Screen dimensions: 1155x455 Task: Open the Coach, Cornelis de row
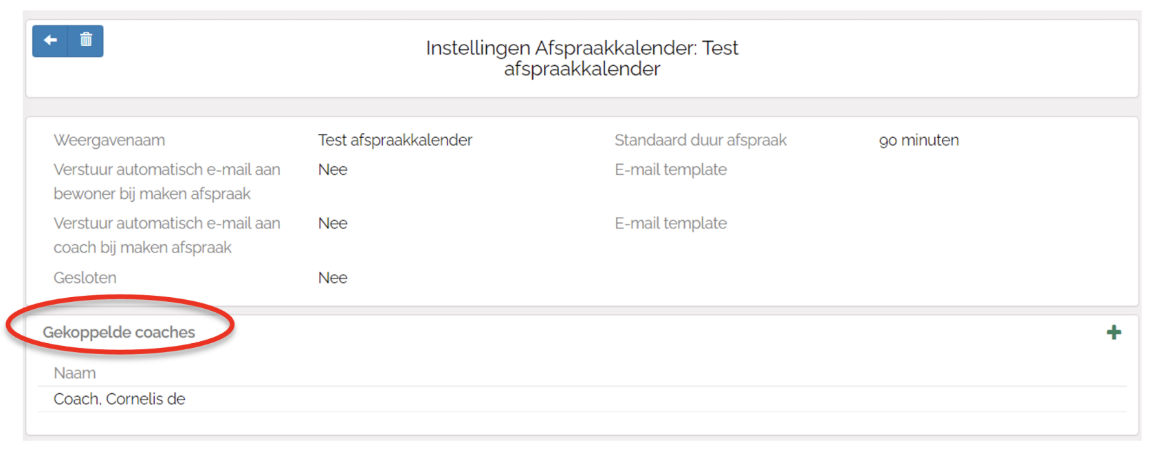coord(120,399)
